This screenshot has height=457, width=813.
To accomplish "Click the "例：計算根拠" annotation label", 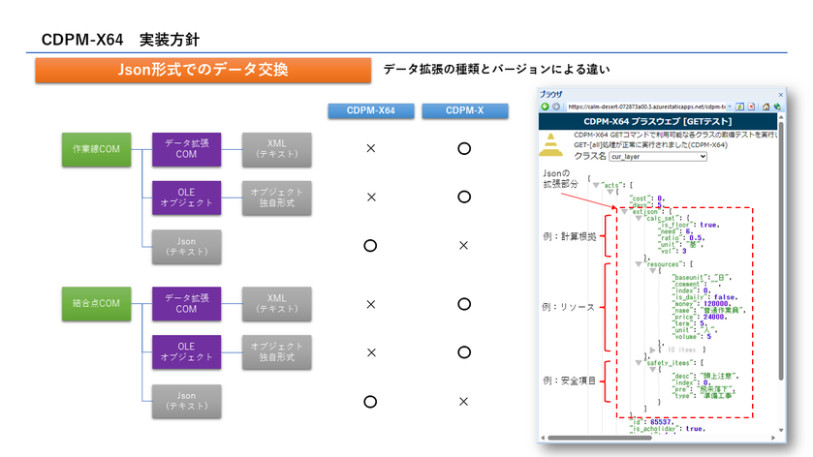I will (x=570, y=236).
